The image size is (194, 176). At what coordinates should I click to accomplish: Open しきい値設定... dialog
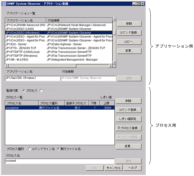click(128, 119)
